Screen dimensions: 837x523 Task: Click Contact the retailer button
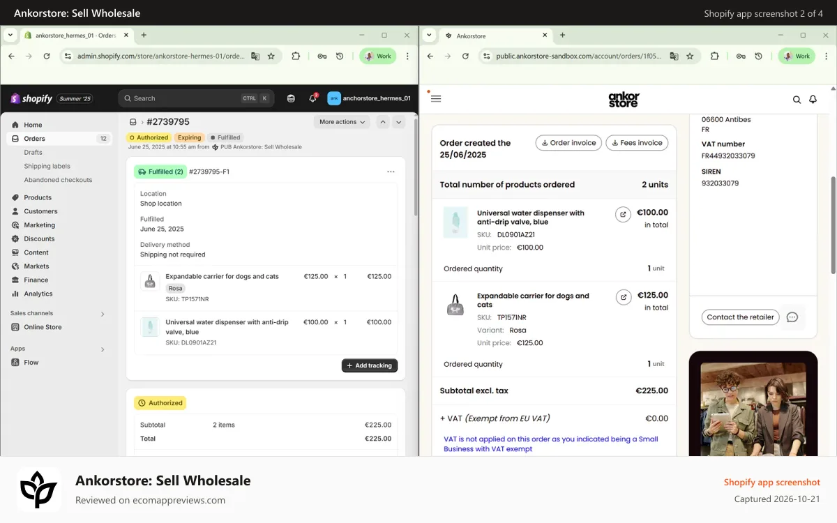point(740,317)
